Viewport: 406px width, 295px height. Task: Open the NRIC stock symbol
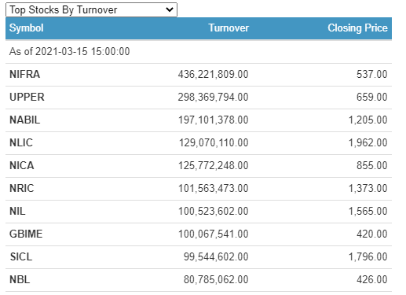coord(22,188)
